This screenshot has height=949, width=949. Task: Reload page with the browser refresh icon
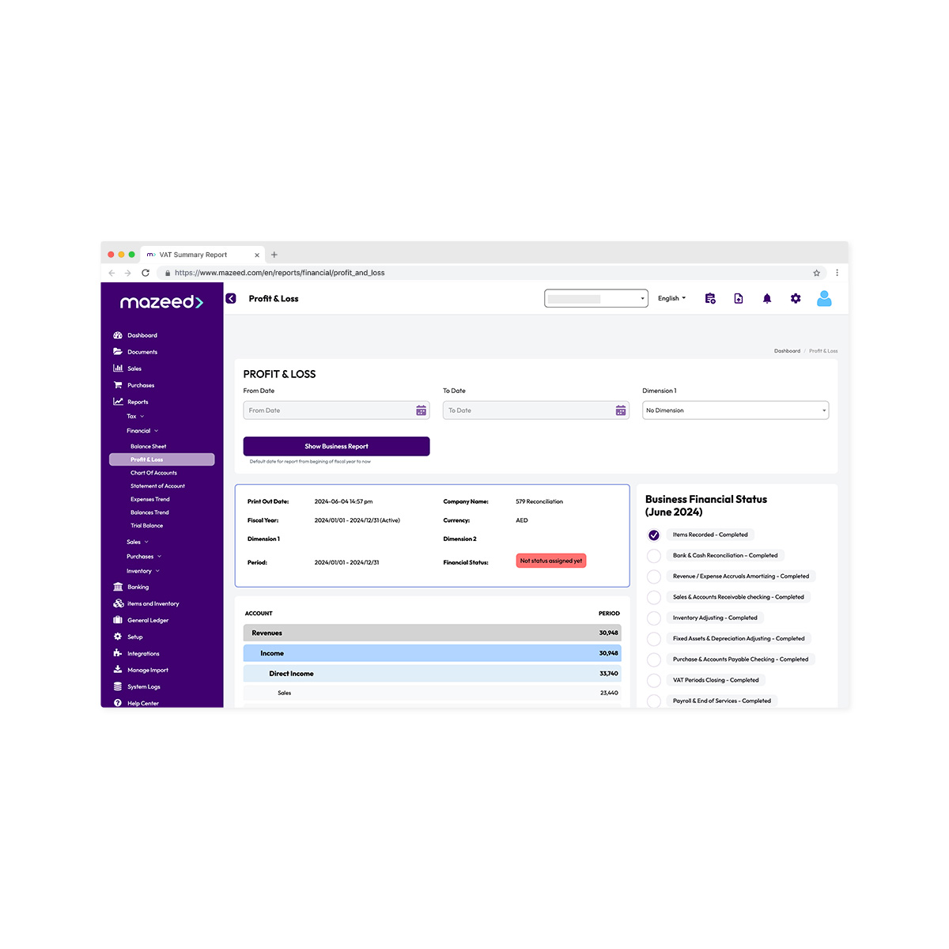pyautogui.click(x=146, y=273)
